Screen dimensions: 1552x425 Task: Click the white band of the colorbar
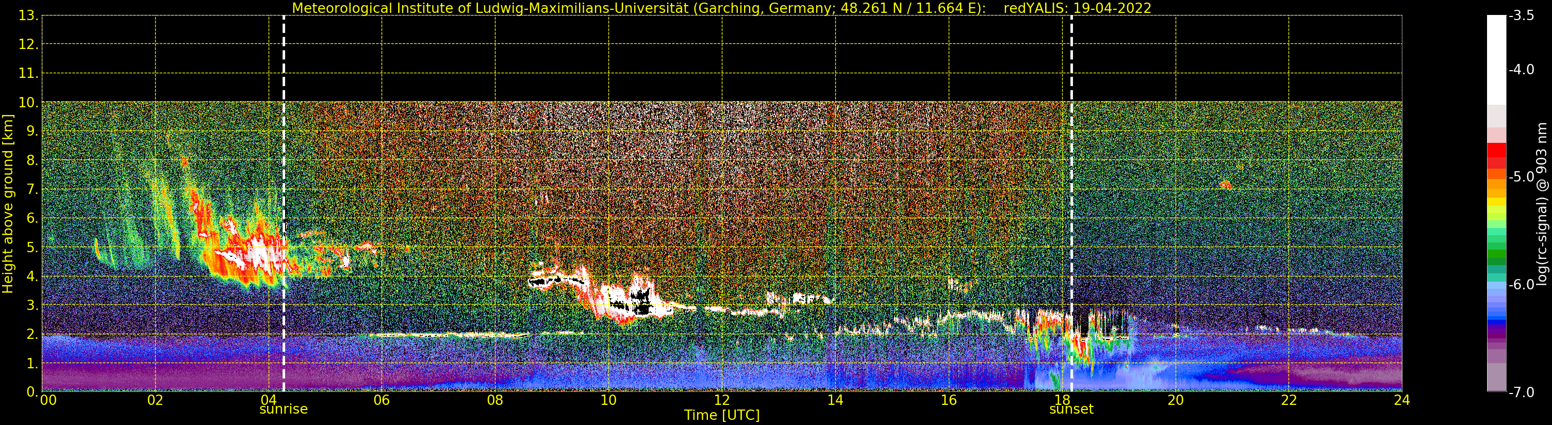point(1496,60)
